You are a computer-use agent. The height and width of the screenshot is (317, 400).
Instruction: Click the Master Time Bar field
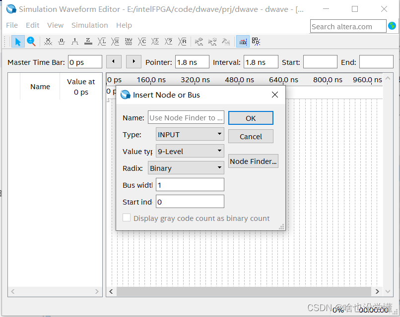[x=85, y=62]
